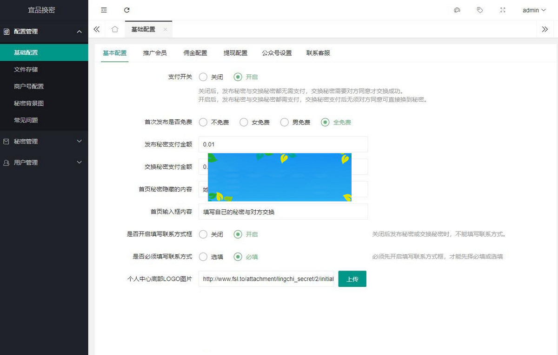
Task: Open the theme palette icon in the header
Action: 457,10
